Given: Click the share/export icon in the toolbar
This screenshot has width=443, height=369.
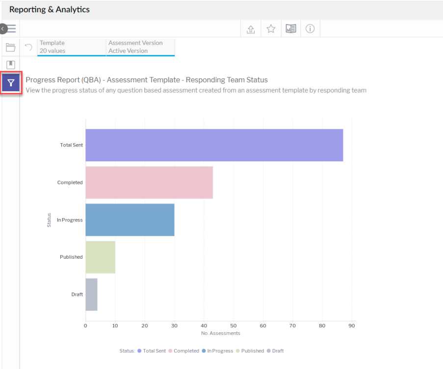Looking at the screenshot, I should (251, 28).
